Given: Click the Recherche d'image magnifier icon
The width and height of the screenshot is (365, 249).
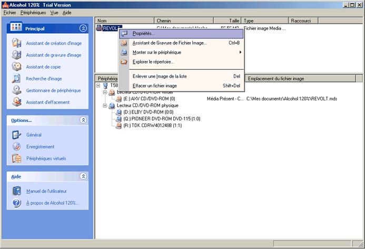Looking at the screenshot, I should coord(16,78).
